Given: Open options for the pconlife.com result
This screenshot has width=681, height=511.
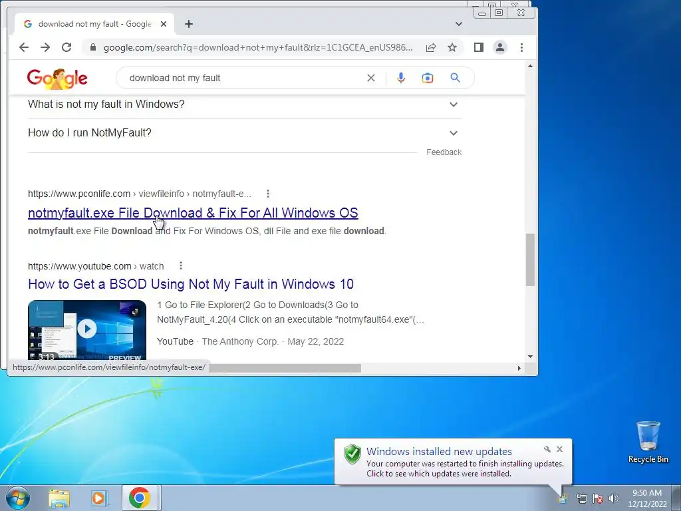Looking at the screenshot, I should coord(268,194).
